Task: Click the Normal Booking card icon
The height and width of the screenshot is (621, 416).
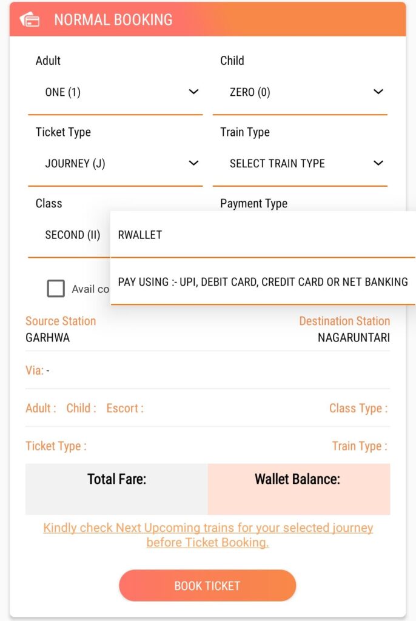Action: [x=30, y=19]
